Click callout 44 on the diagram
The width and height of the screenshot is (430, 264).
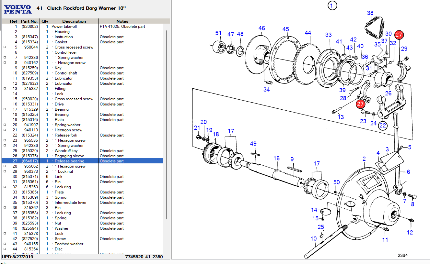coord(308,33)
